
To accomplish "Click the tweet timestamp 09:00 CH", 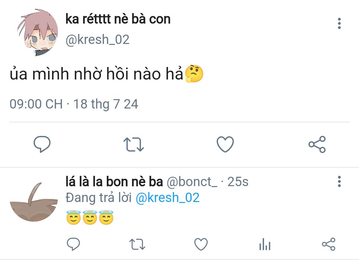I will (x=36, y=104).
